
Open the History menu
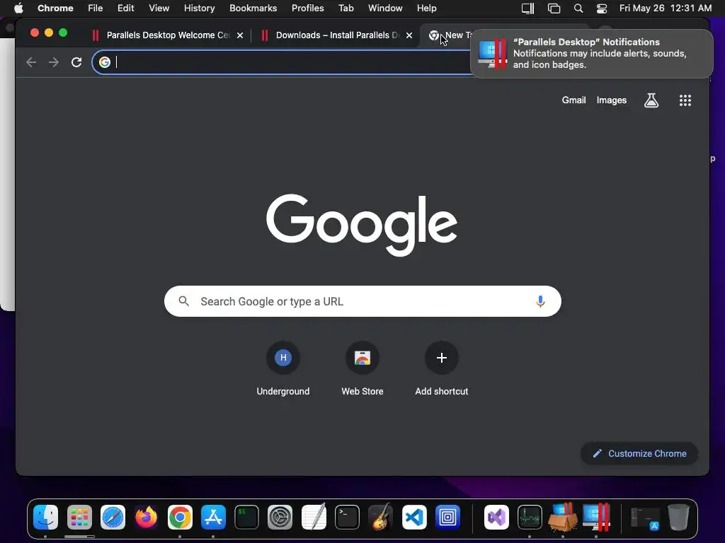tap(199, 8)
